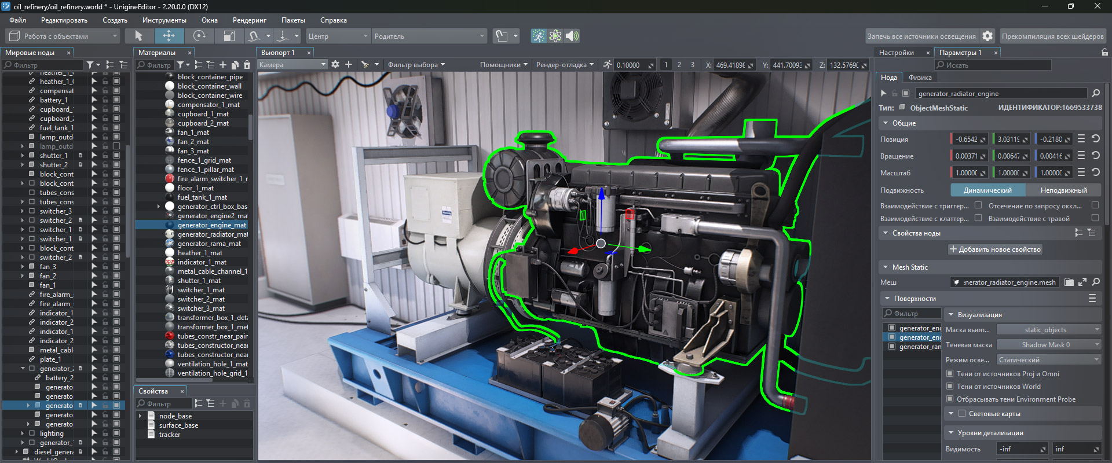Delete material using the trash icon
Screen dimensions: 1112x463
pos(247,65)
